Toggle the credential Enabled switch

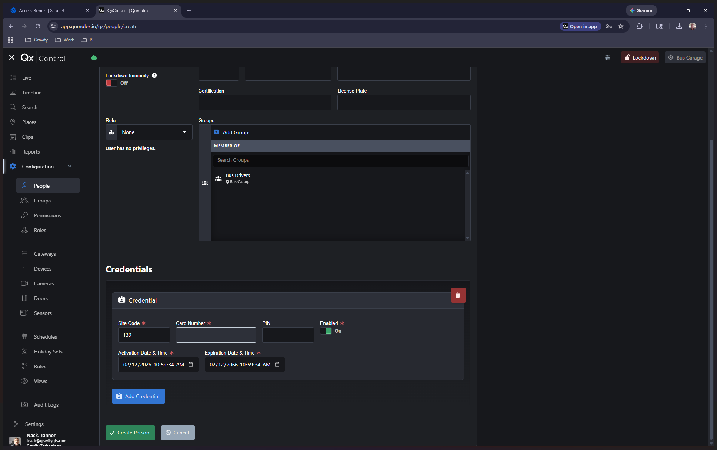(326, 331)
